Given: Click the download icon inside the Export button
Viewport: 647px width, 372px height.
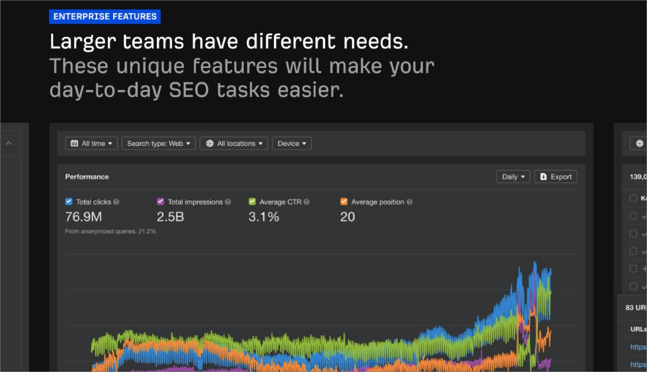Looking at the screenshot, I should click(543, 176).
